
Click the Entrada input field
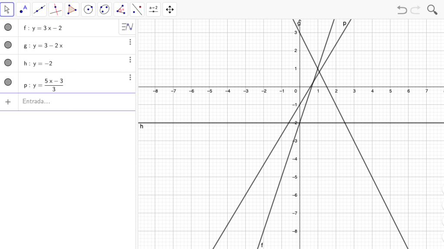click(74, 101)
